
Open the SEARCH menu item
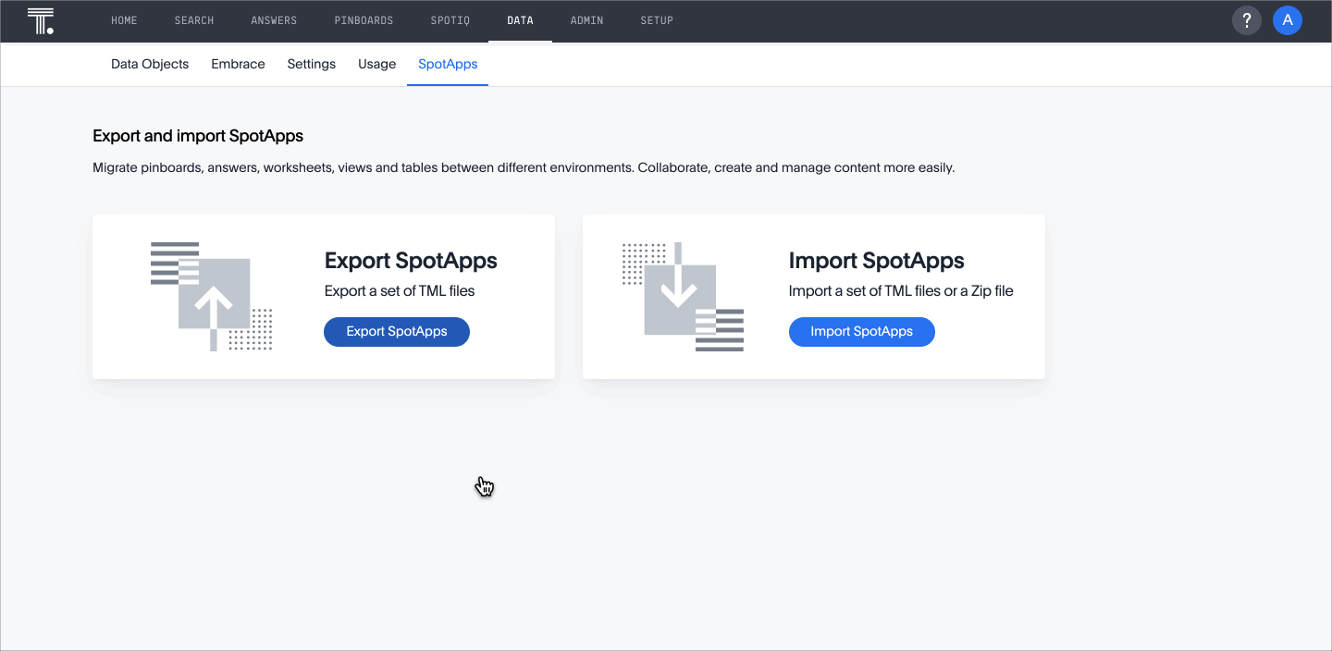point(194,20)
